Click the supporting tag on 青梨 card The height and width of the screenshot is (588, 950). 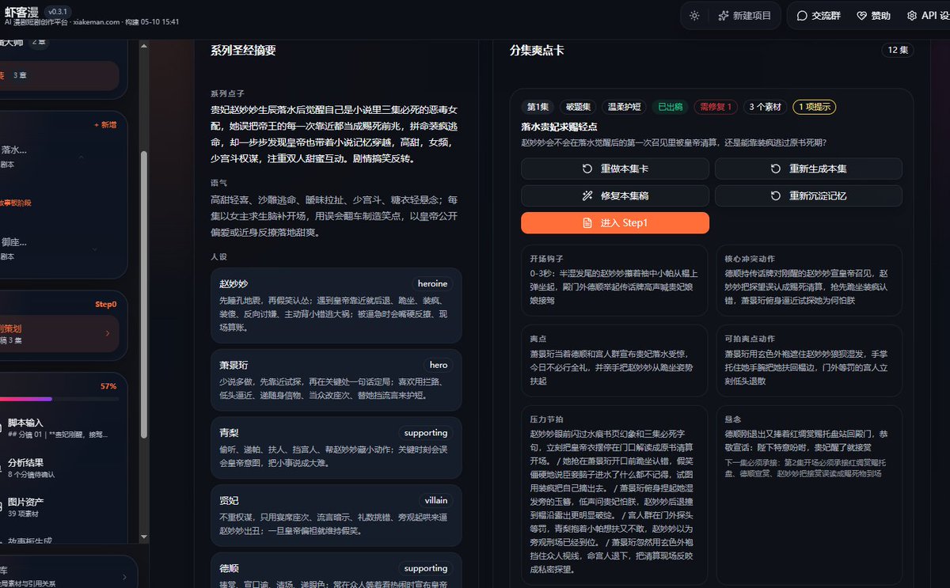[x=425, y=433]
